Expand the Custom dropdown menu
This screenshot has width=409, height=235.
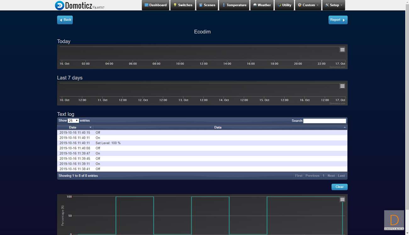(308, 5)
